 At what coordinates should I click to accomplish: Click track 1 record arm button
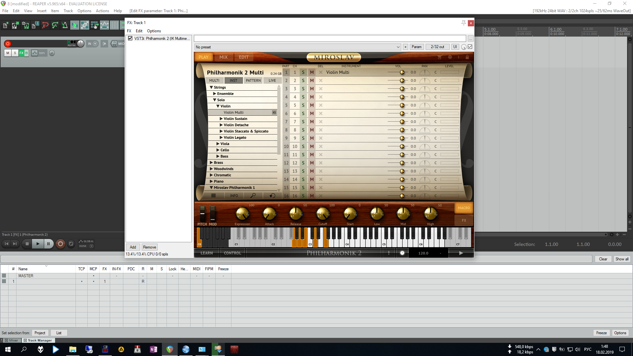pyautogui.click(x=8, y=44)
